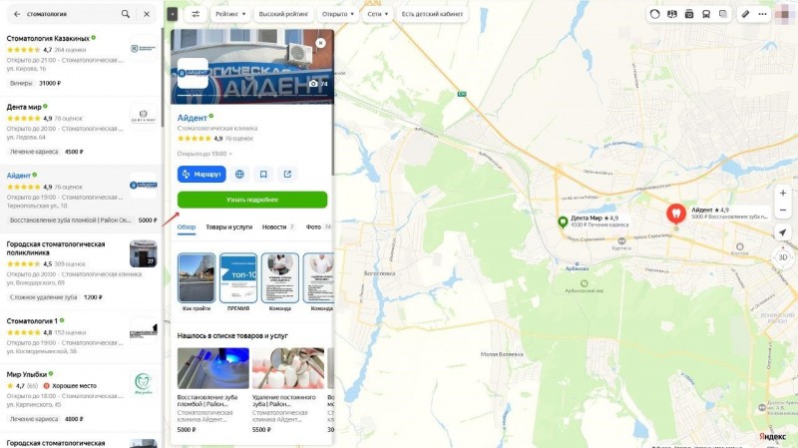This screenshot has height=448, width=798.
Task: Open the Айдент website globe icon
Action: 239,174
